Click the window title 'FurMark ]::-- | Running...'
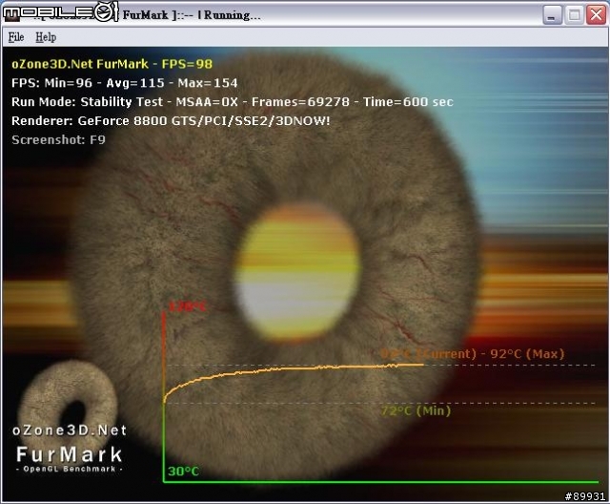 192,15
